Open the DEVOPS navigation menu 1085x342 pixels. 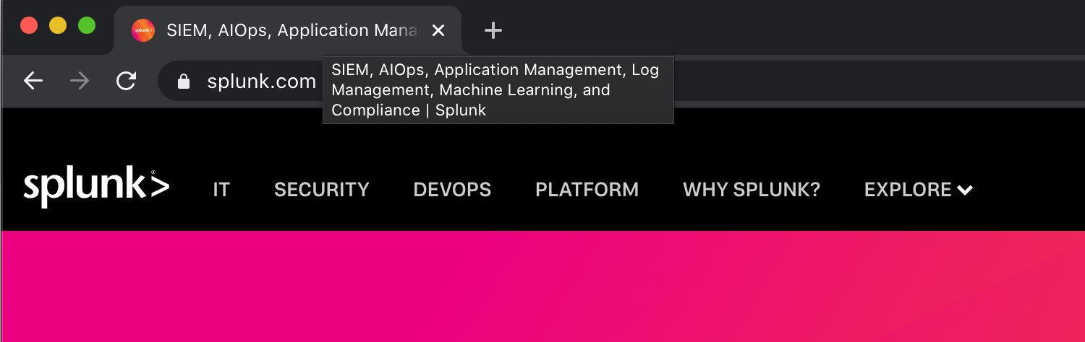pyautogui.click(x=452, y=190)
